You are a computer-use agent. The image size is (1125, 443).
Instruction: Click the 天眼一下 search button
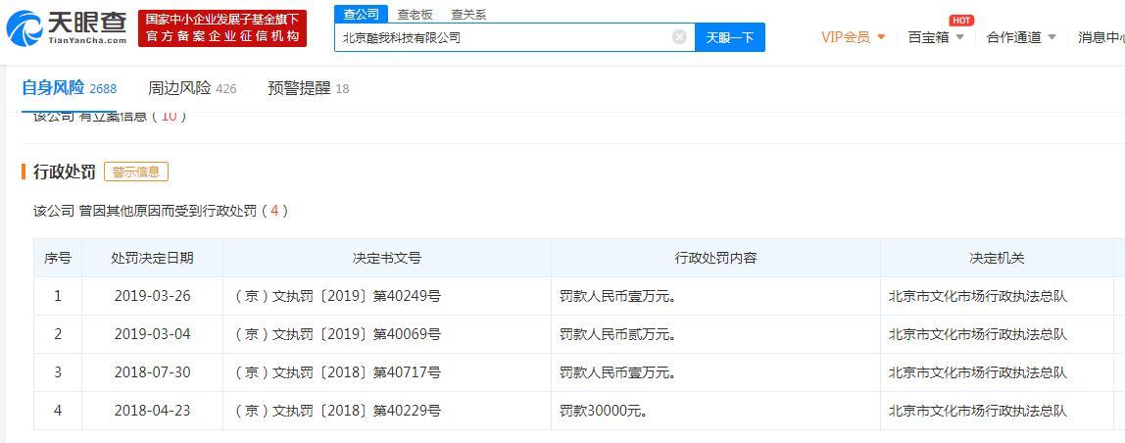[730, 37]
